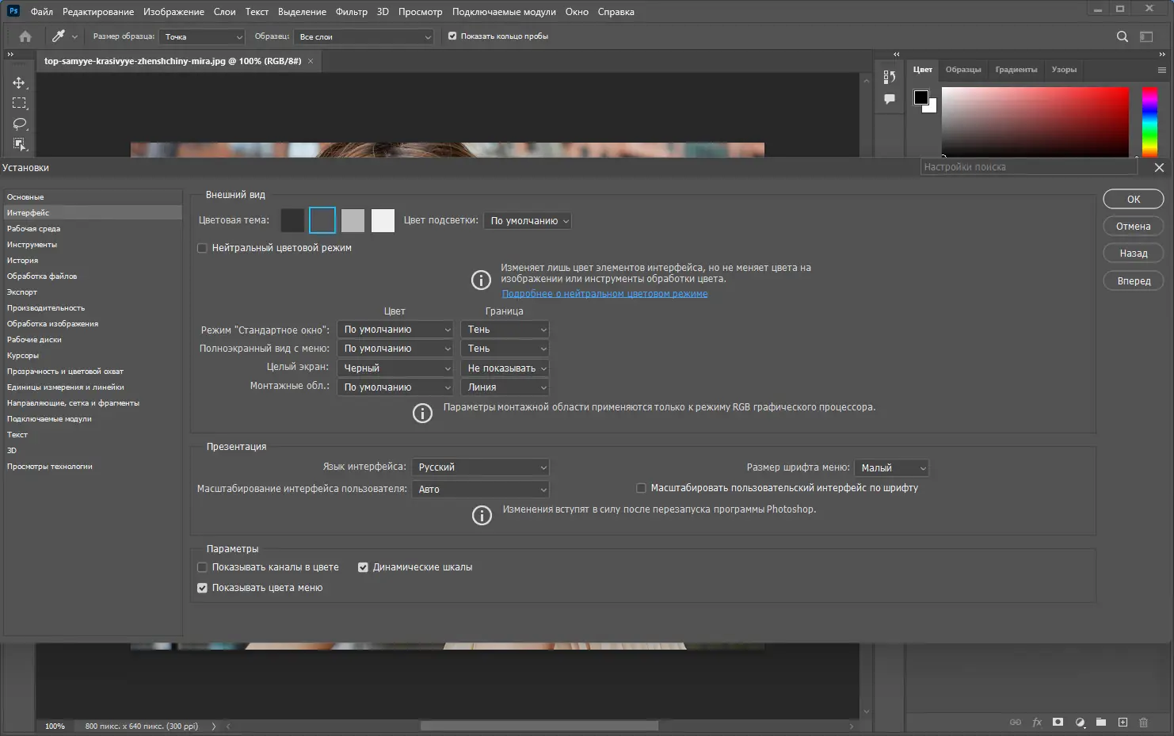
Task: Add a layer style fx icon
Action: [1037, 723]
